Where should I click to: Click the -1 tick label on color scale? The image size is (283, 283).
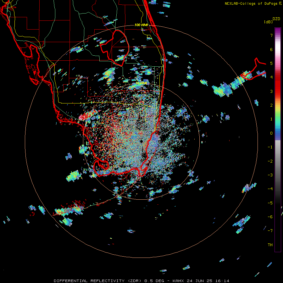[270, 147]
